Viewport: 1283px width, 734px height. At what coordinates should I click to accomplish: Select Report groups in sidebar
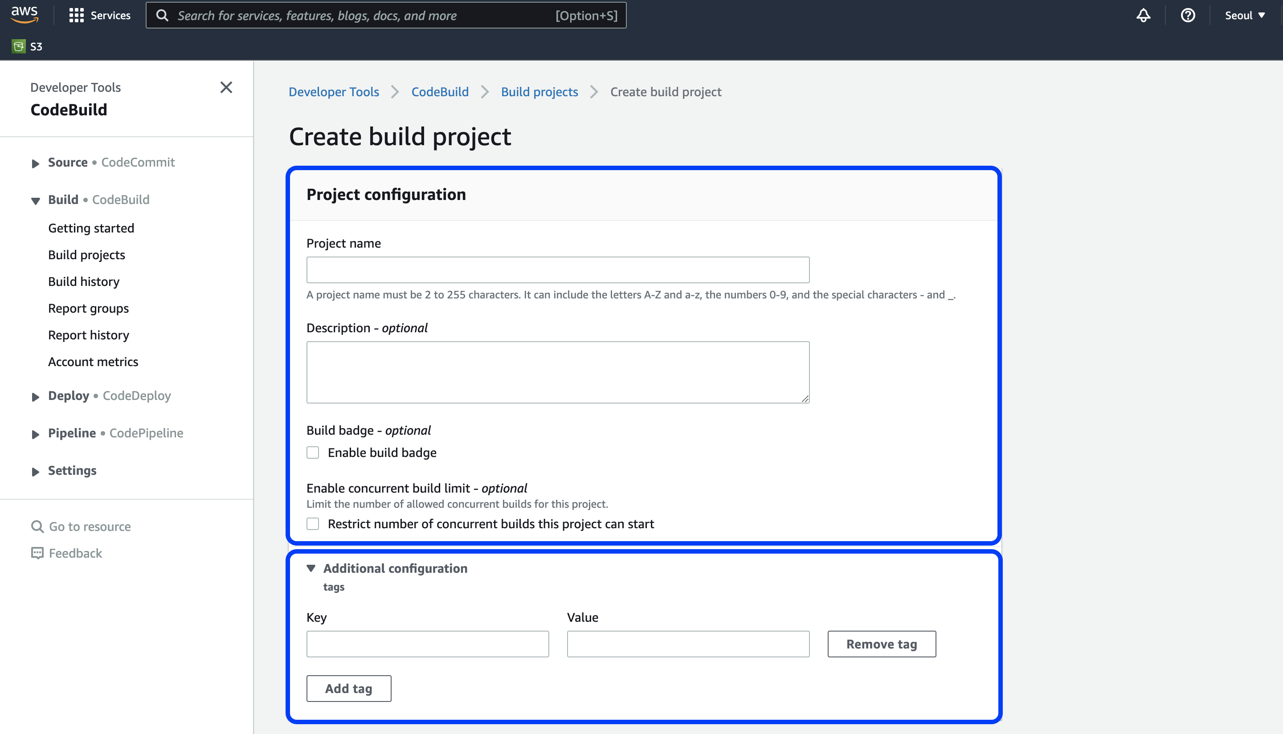point(88,308)
